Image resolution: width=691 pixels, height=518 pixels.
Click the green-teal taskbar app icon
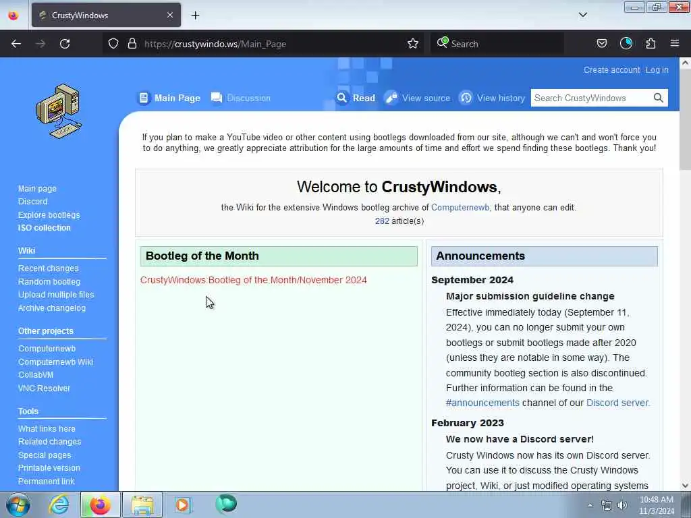(226, 504)
